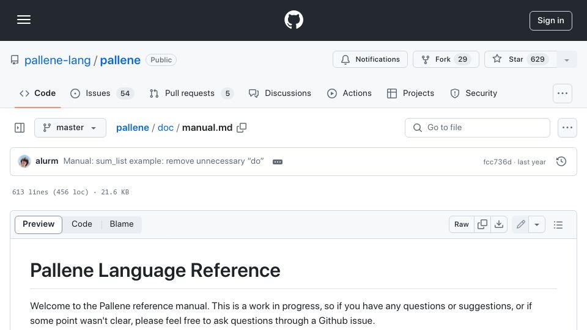
Task: Open the Raw file view
Action: point(461,224)
